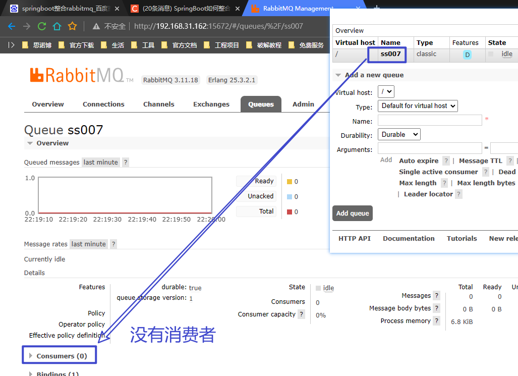Open the queue Type dropdown
The image size is (518, 376).
418,106
